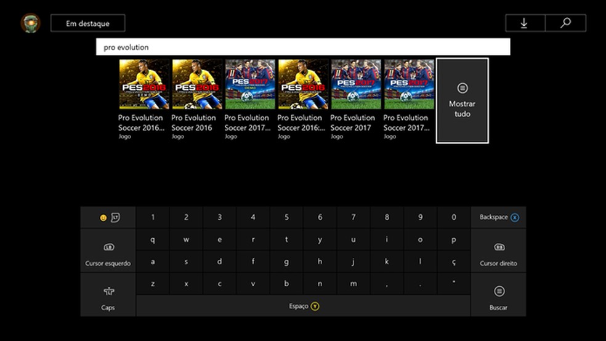Image resolution: width=606 pixels, height=341 pixels.
Task: Select the comma key
Action: (387, 284)
